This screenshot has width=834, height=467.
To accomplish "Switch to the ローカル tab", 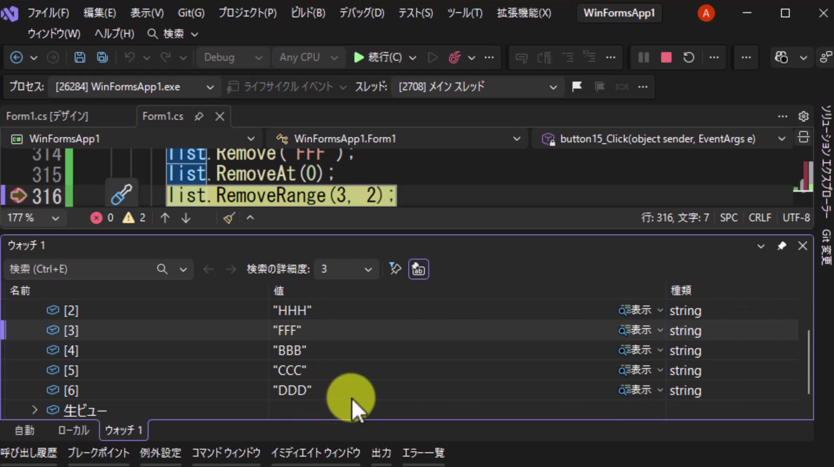I will click(73, 430).
